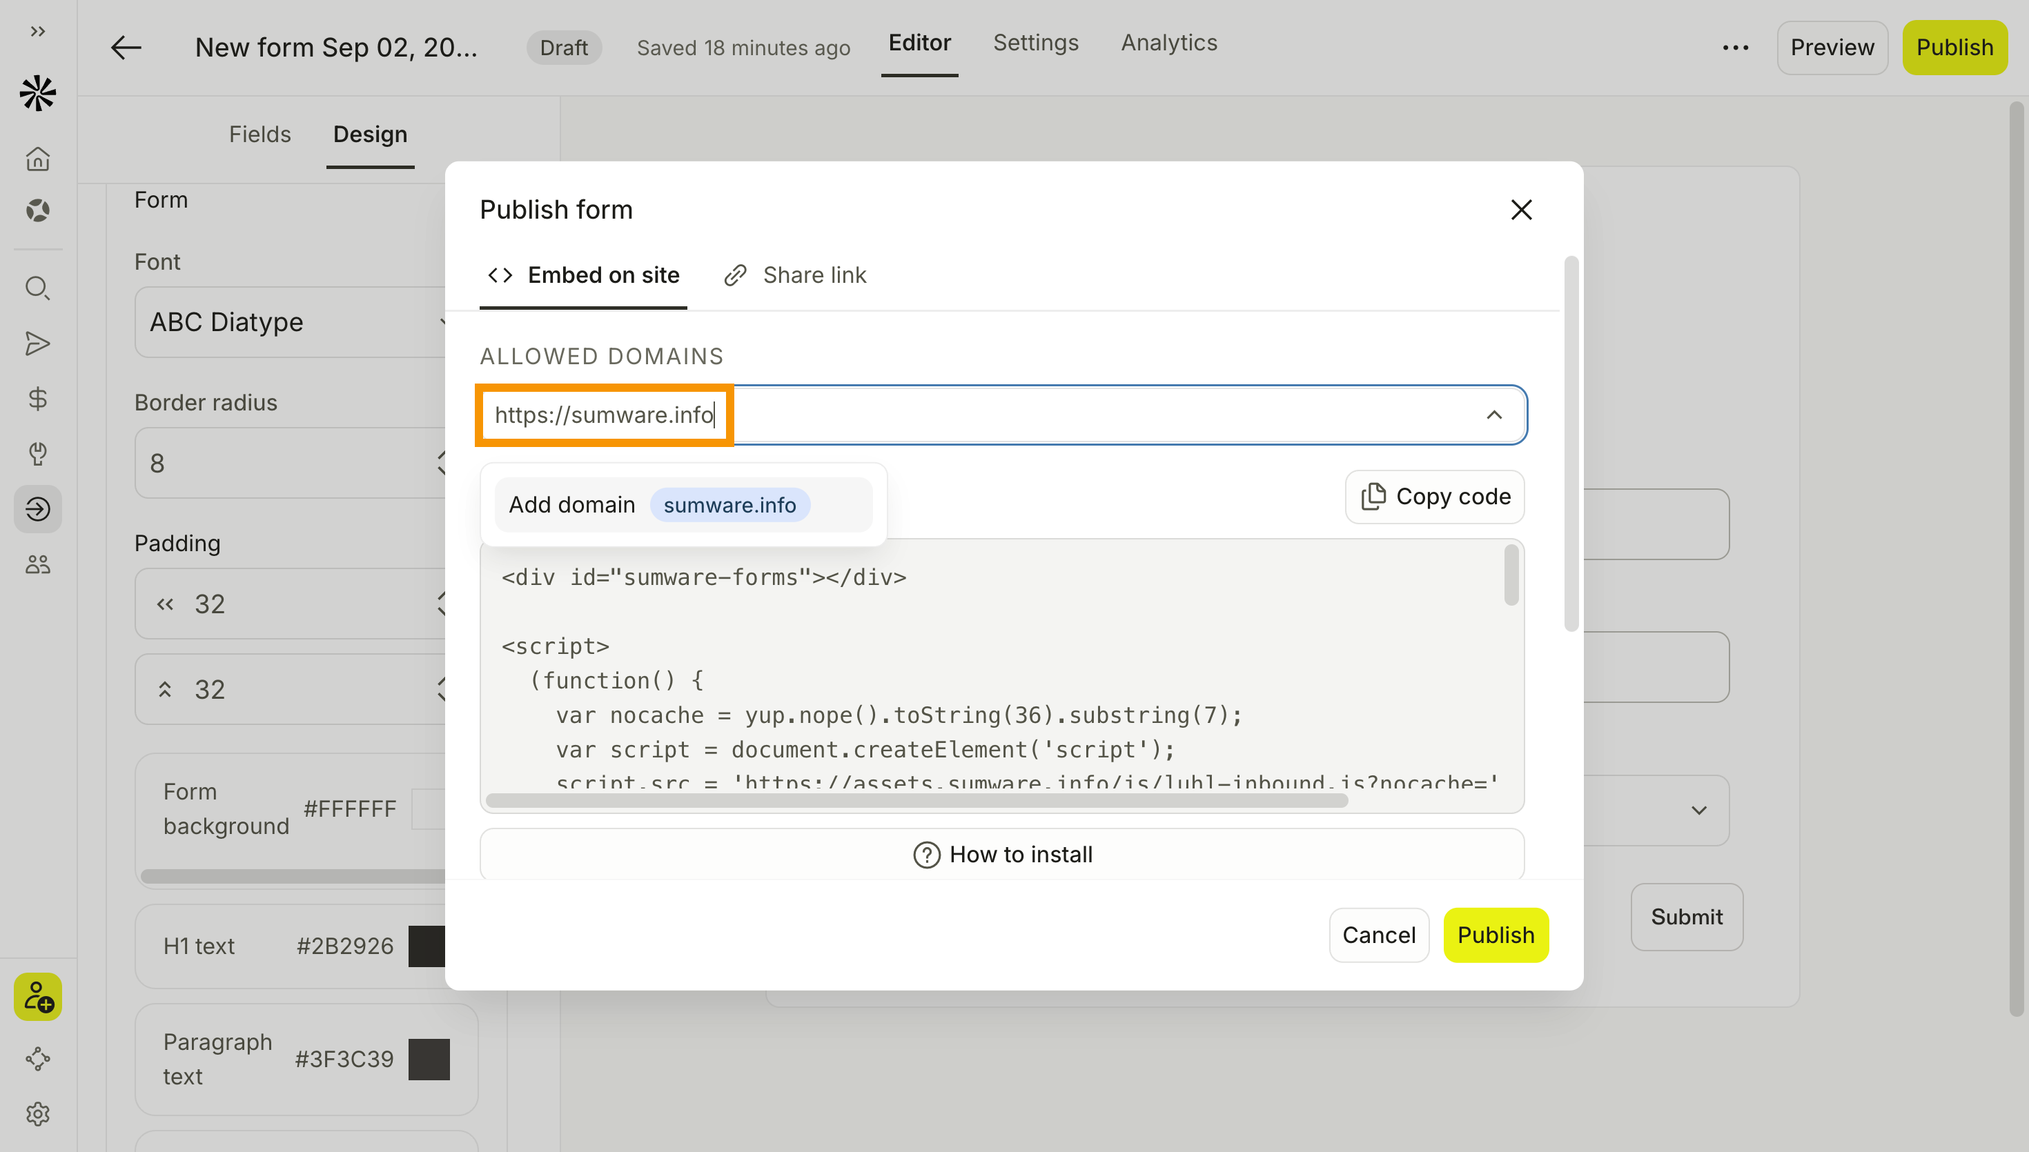This screenshot has height=1152, width=2029.
Task: Click the embed code vertical scrollbar
Action: pos(1511,575)
